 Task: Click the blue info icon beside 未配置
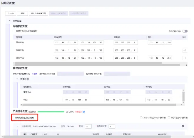tap(84, 112)
